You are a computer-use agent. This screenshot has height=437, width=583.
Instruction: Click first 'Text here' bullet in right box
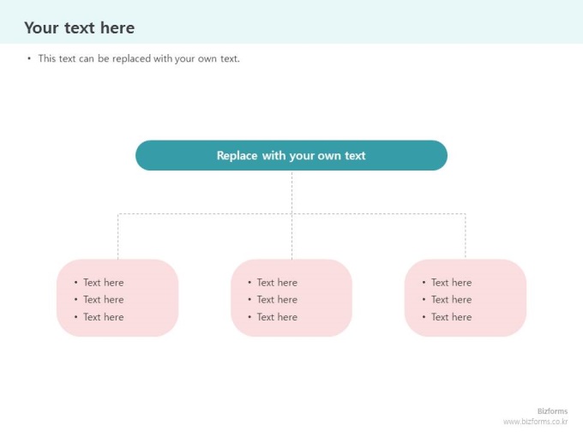click(451, 283)
